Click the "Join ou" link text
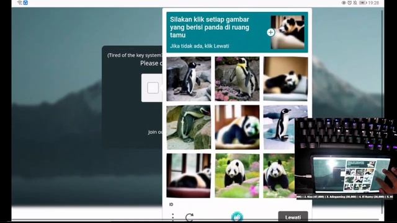The width and height of the screenshot is (397, 223). [x=156, y=132]
